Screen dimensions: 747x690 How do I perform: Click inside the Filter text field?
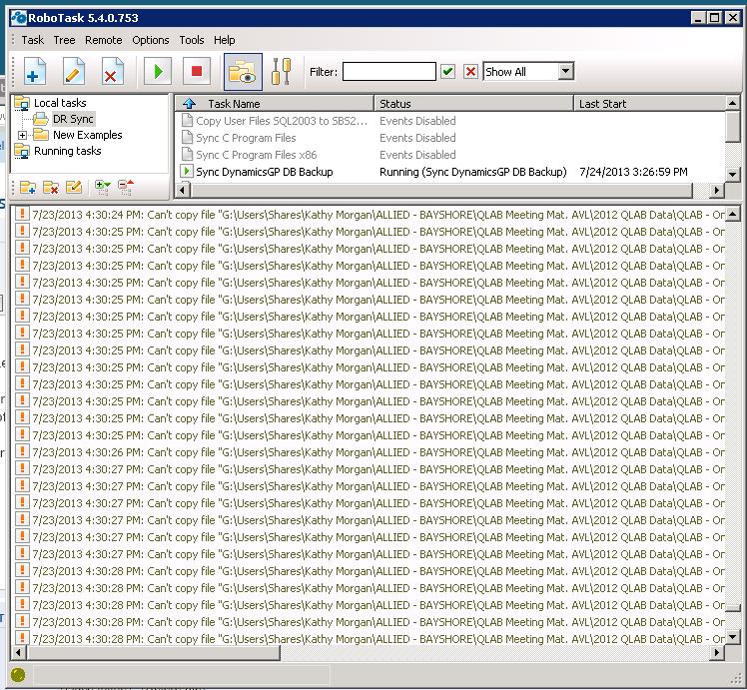[x=388, y=72]
